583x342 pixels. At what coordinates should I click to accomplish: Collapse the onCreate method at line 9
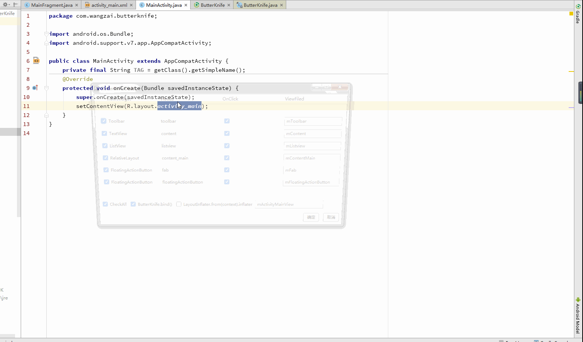[46, 88]
